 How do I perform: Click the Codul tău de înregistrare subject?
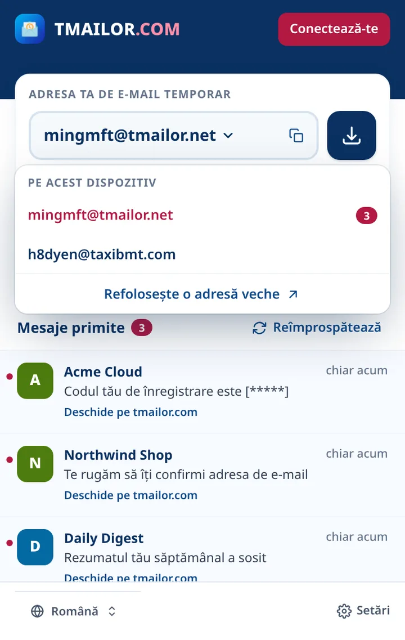tap(176, 391)
